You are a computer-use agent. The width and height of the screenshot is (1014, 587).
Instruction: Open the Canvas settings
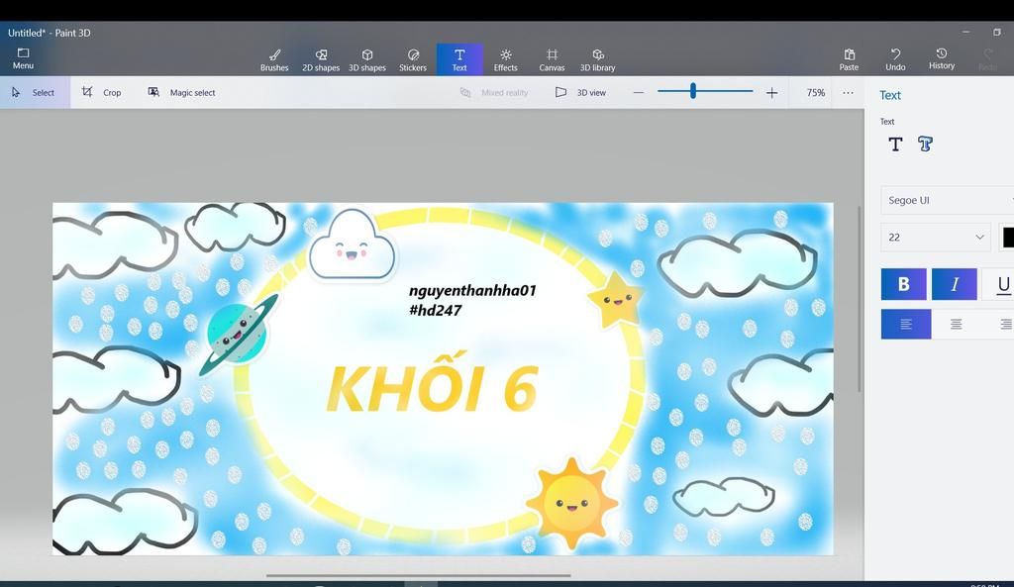553,59
